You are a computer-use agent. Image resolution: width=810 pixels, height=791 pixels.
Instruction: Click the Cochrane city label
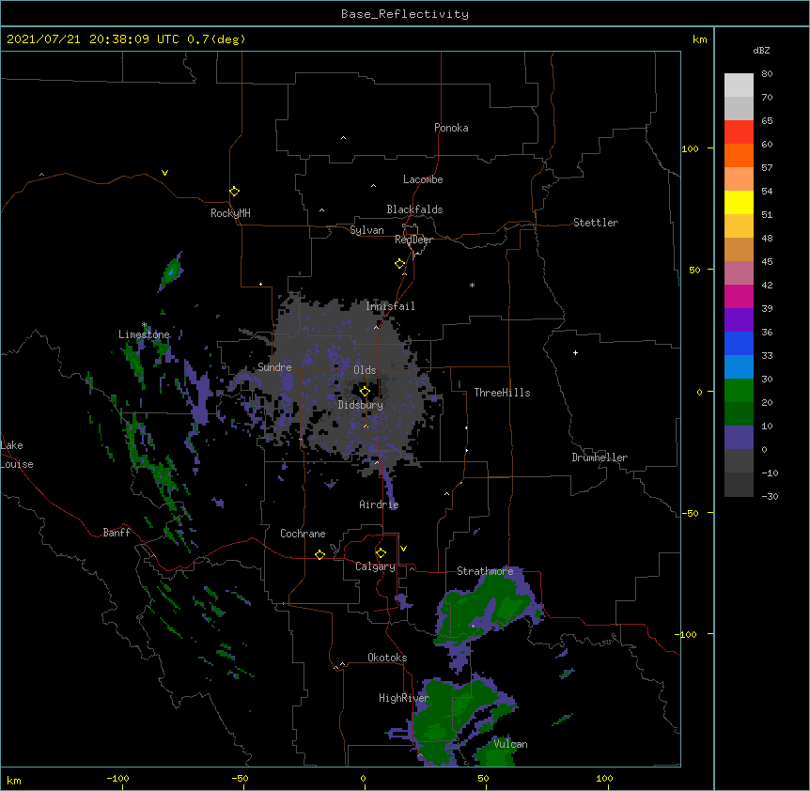tap(303, 534)
